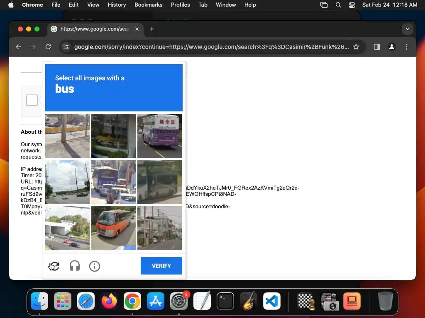Switch to audio challenge headphones icon

click(75, 266)
